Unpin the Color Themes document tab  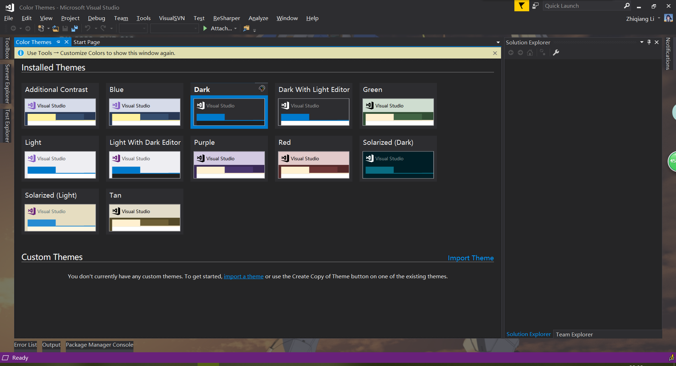click(x=58, y=42)
